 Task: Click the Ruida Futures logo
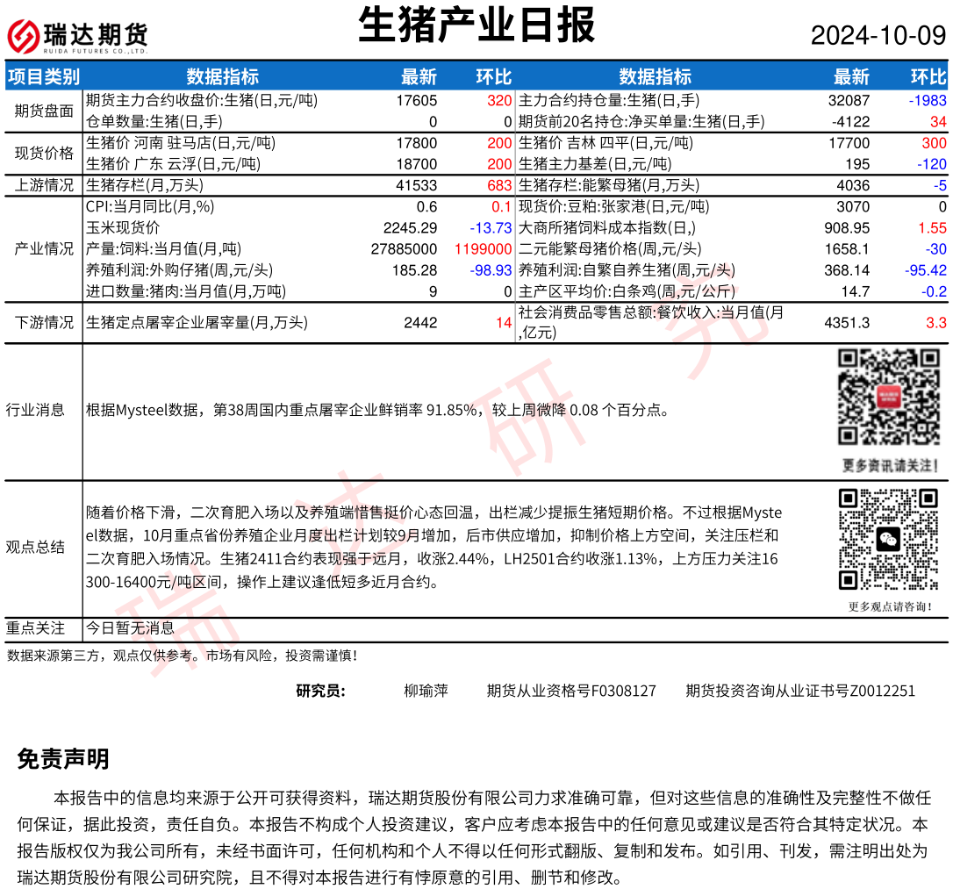click(x=77, y=36)
